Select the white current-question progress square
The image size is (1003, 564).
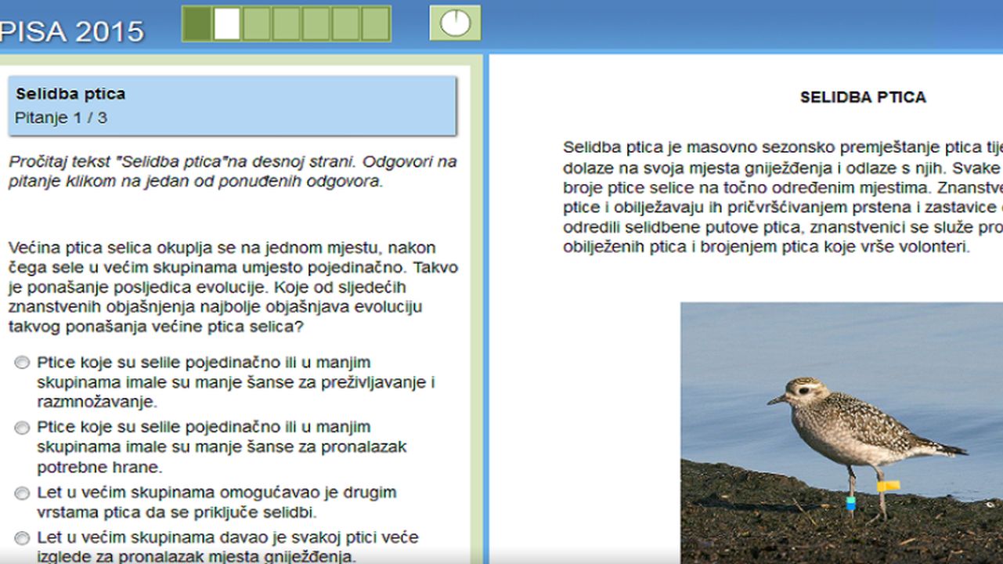click(x=227, y=23)
